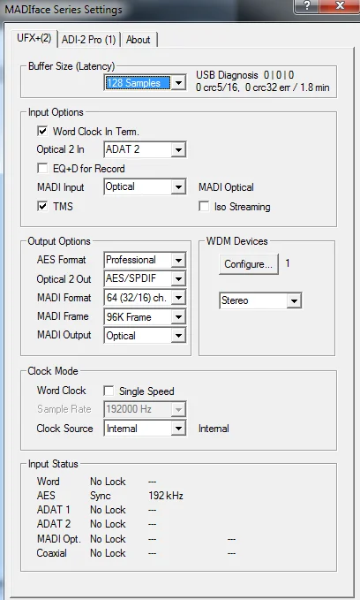The image size is (360, 600).
Task: Click the "Internal" clock status text
Action: pos(214,429)
